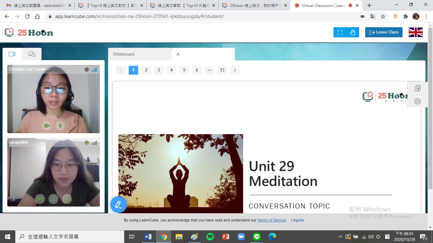
Task: Change language via UK flag
Action: click(x=416, y=32)
